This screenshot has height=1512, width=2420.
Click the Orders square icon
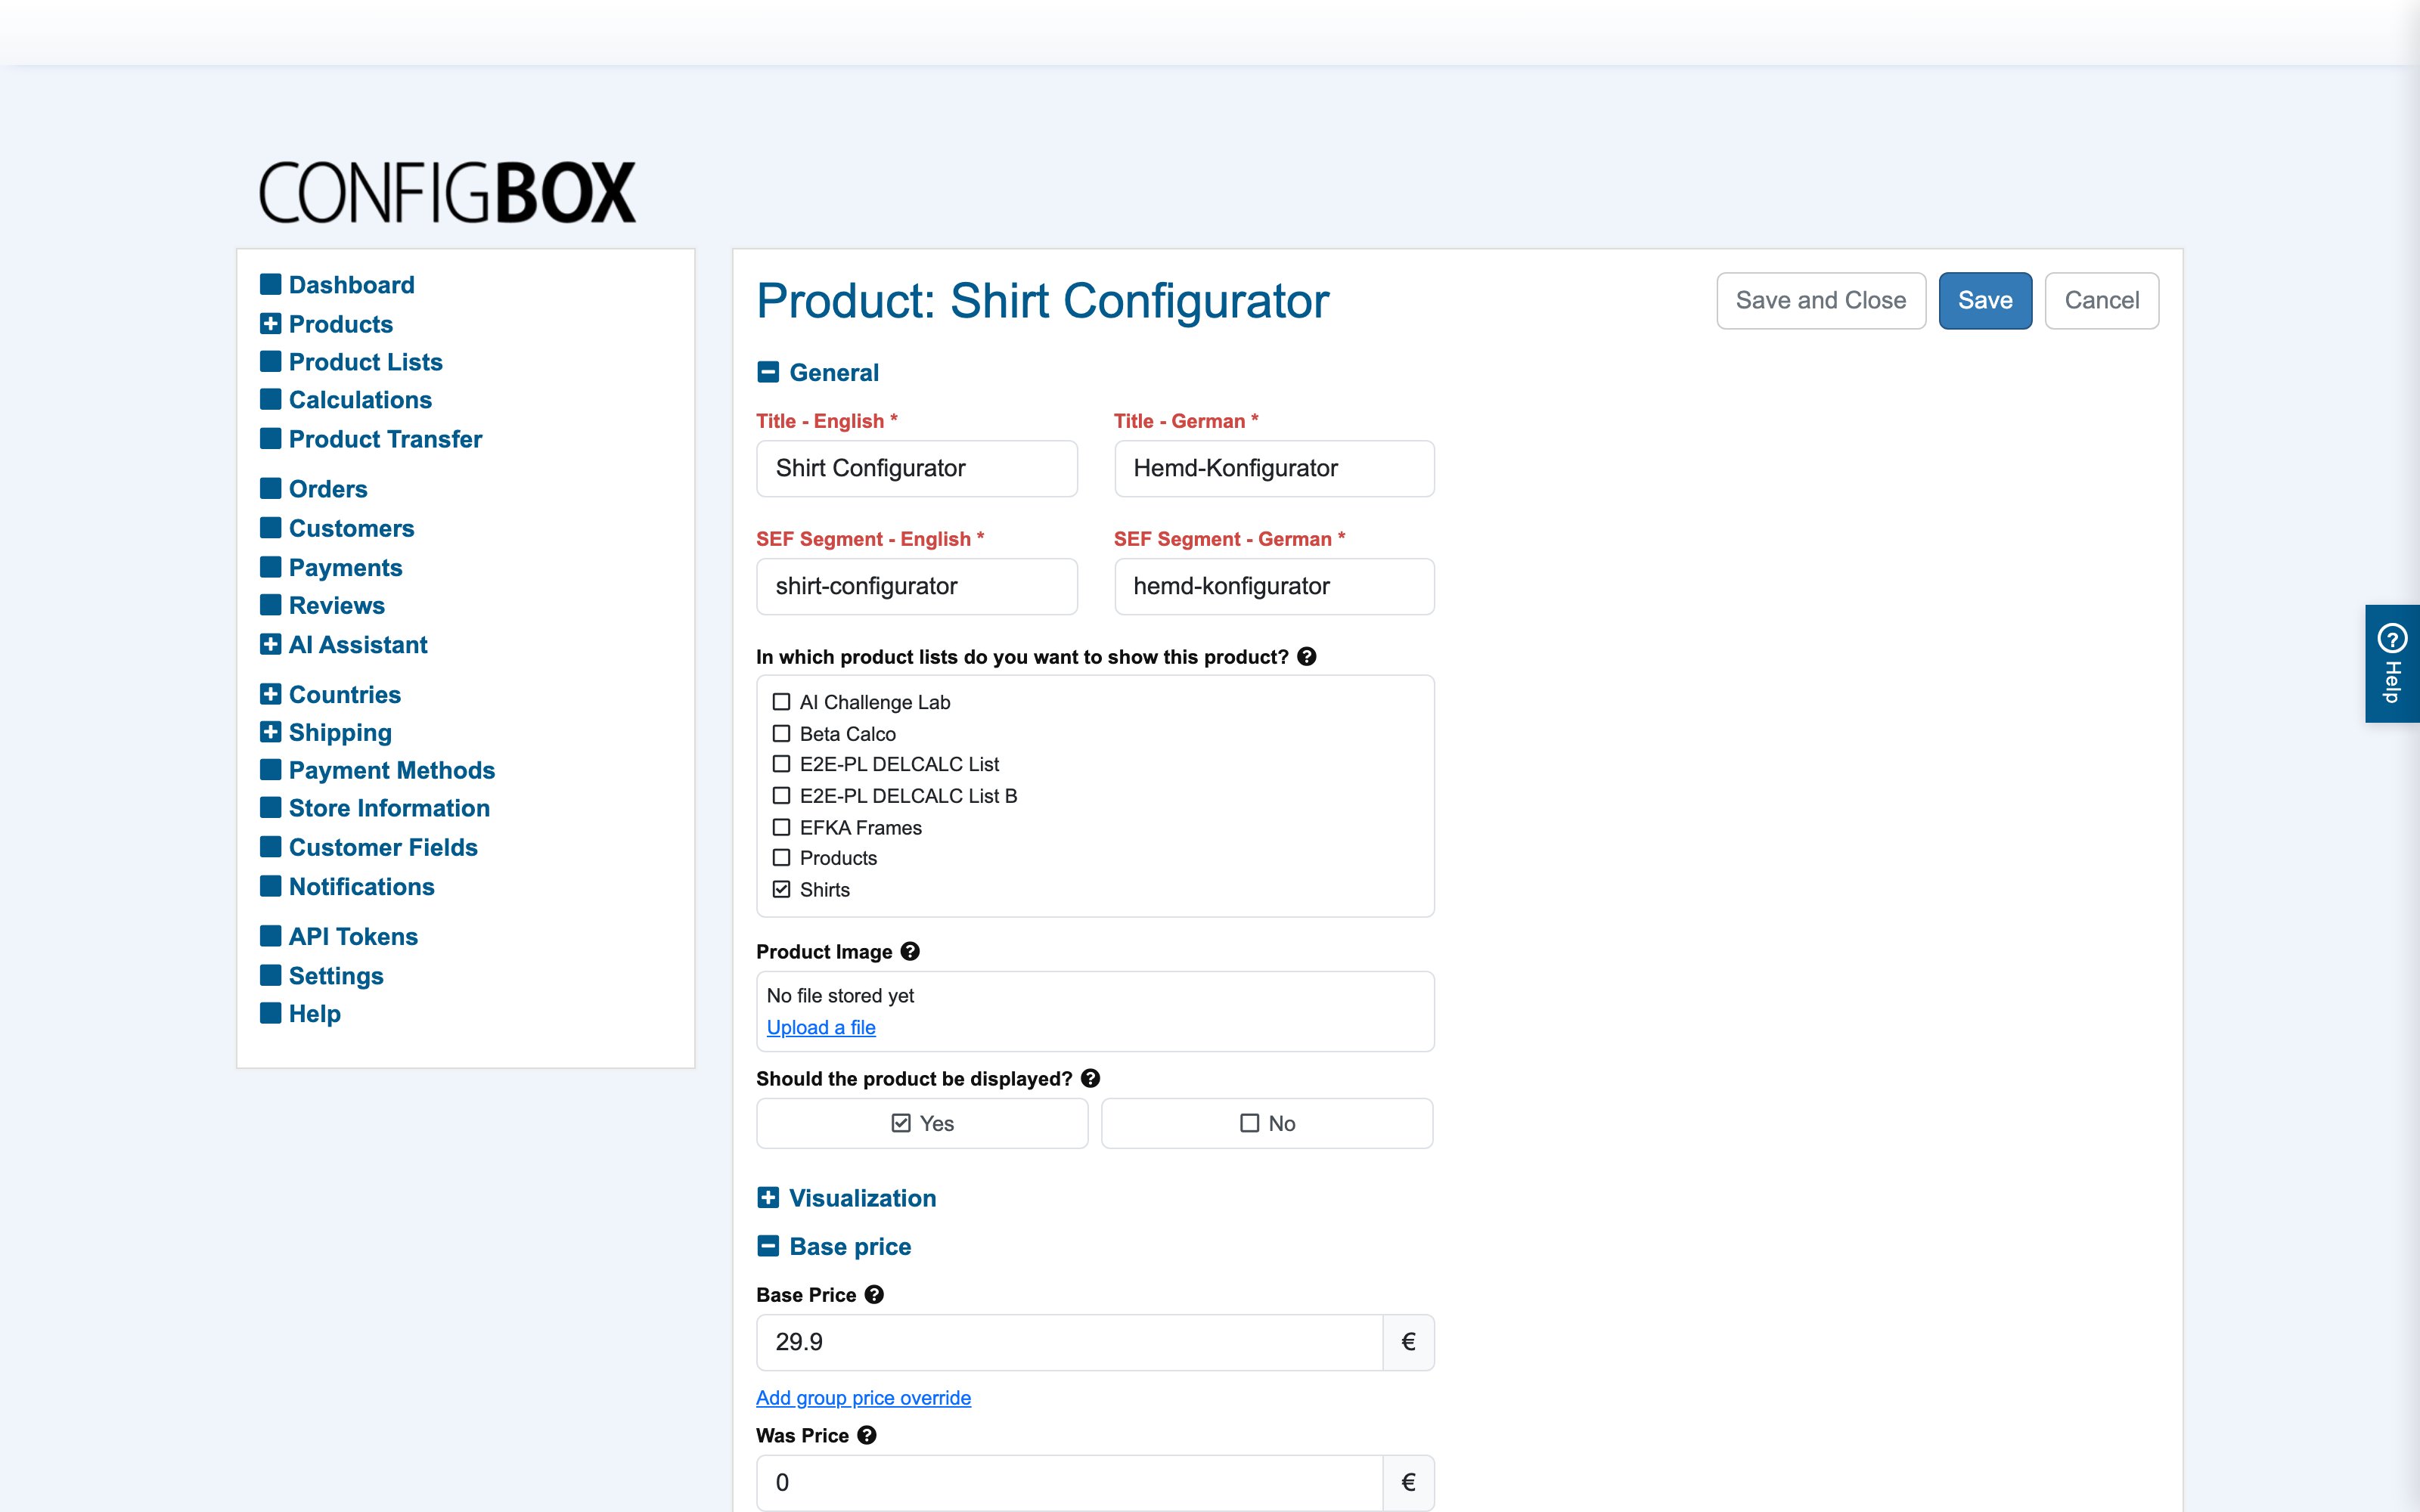coord(270,488)
